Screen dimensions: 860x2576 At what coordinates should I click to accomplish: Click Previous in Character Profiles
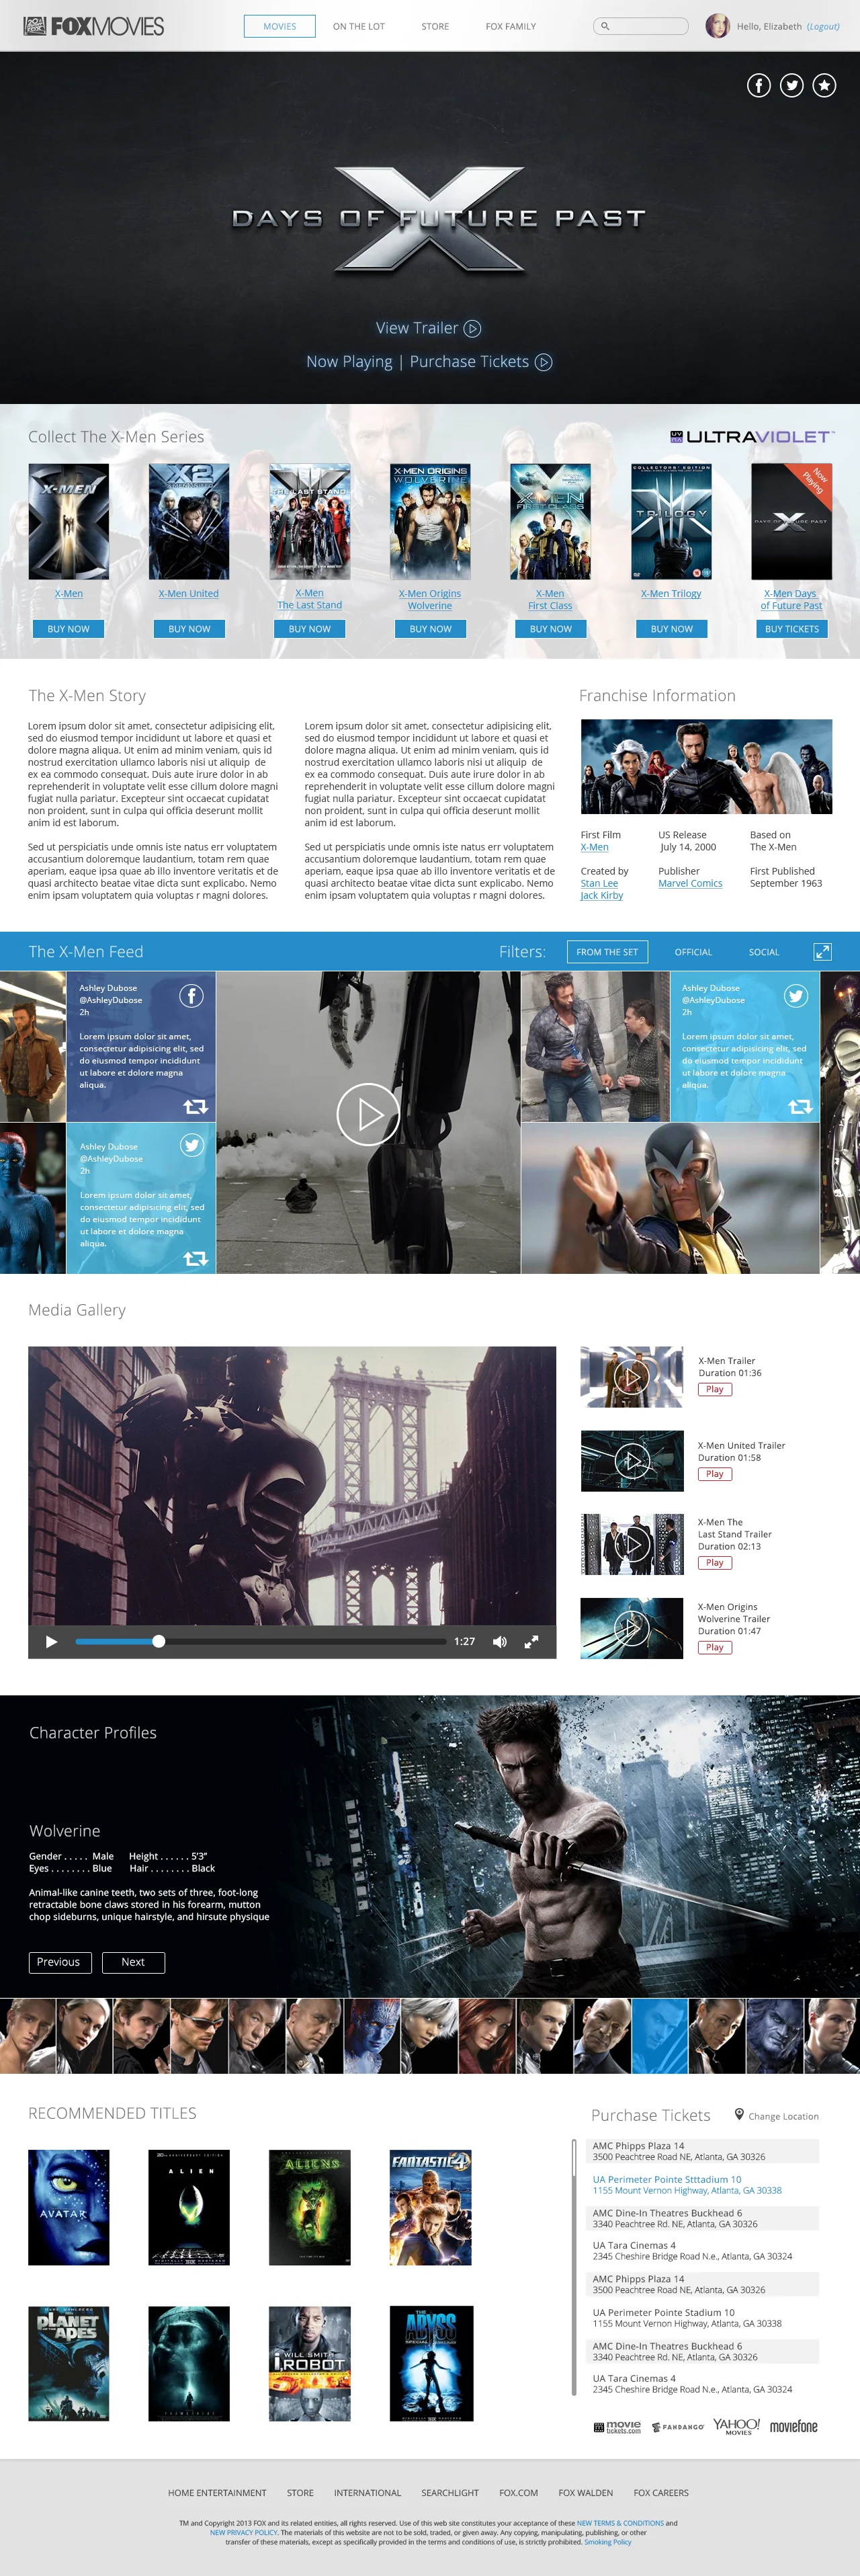(60, 1962)
